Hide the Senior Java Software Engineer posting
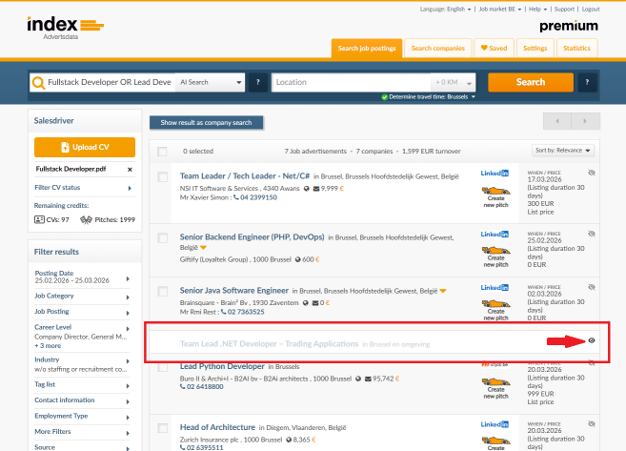 (x=592, y=287)
